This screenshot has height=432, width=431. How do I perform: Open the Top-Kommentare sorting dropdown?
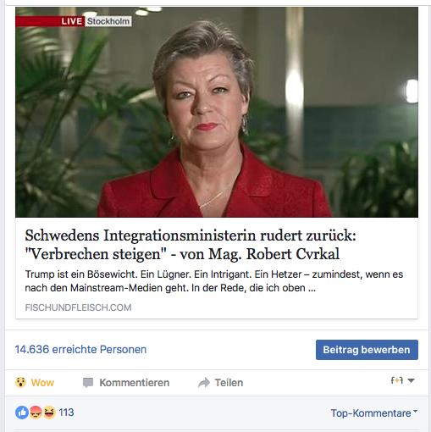pyautogui.click(x=373, y=413)
